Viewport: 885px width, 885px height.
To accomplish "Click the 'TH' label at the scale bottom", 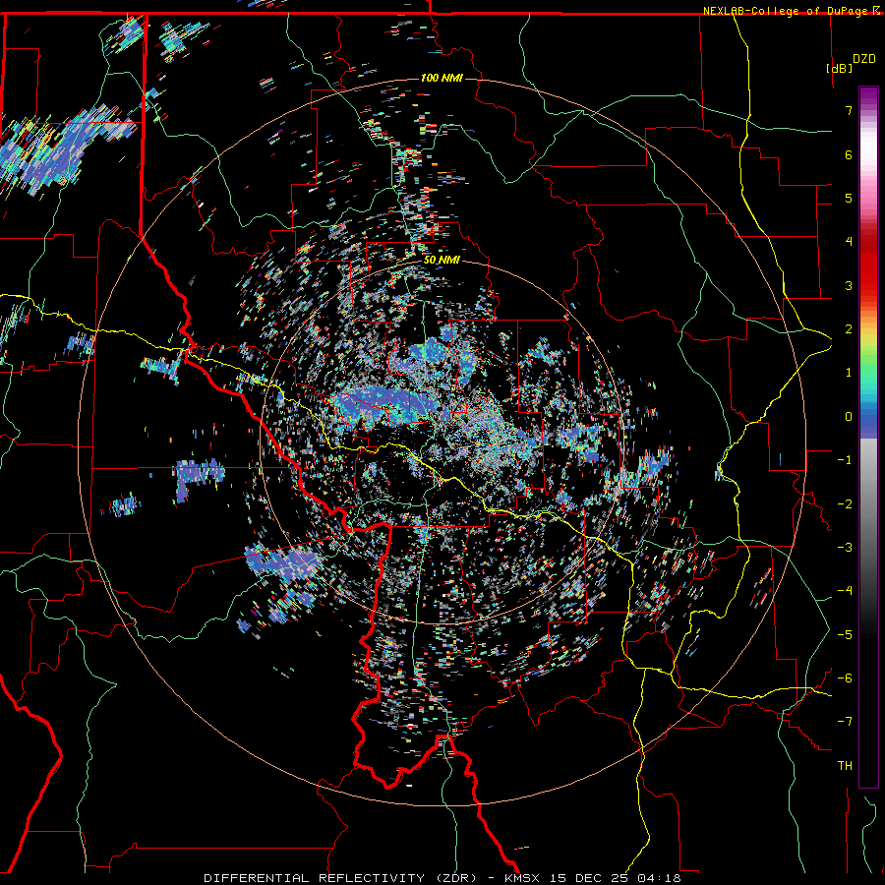I will click(x=845, y=766).
